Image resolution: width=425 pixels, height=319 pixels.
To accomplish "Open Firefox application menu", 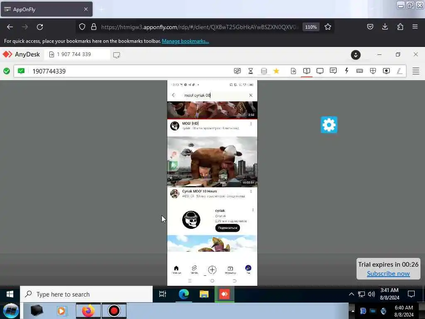I will [x=415, y=27].
